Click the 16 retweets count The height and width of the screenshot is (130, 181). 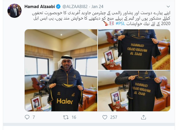pos(74,117)
